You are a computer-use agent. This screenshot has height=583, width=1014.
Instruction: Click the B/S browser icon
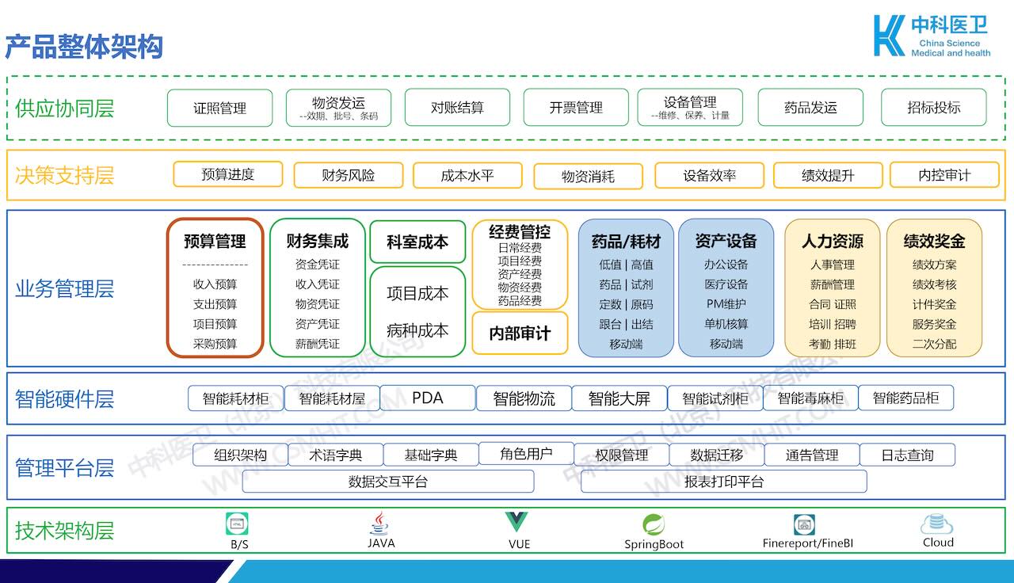238,524
